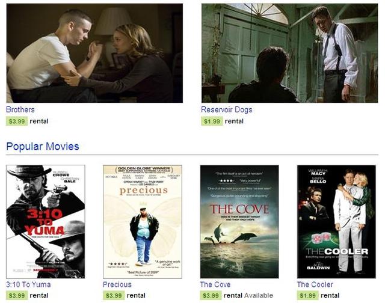This screenshot has height=303, width=385.
Task: Open the 3:10 To Yuma title link
Action: (x=28, y=284)
